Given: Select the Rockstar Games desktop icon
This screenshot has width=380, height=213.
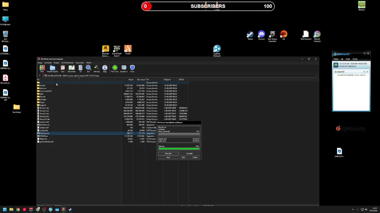Looking at the screenshot, I should [105, 51].
